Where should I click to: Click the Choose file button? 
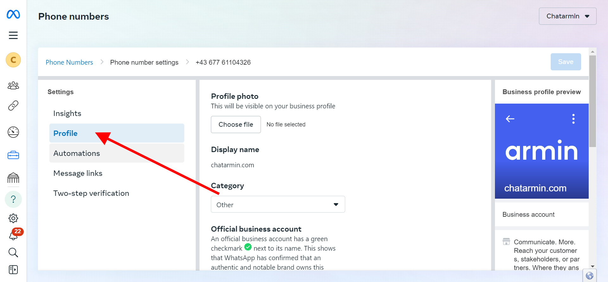click(236, 125)
